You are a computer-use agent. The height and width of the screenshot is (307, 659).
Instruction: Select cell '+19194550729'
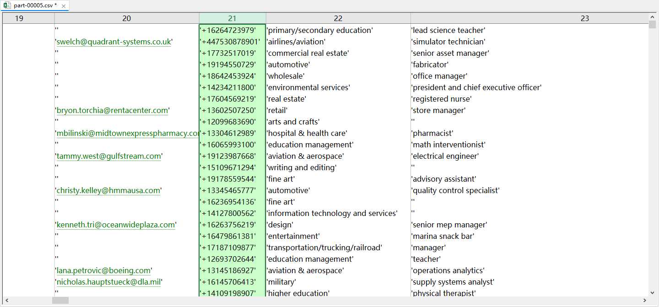point(232,65)
